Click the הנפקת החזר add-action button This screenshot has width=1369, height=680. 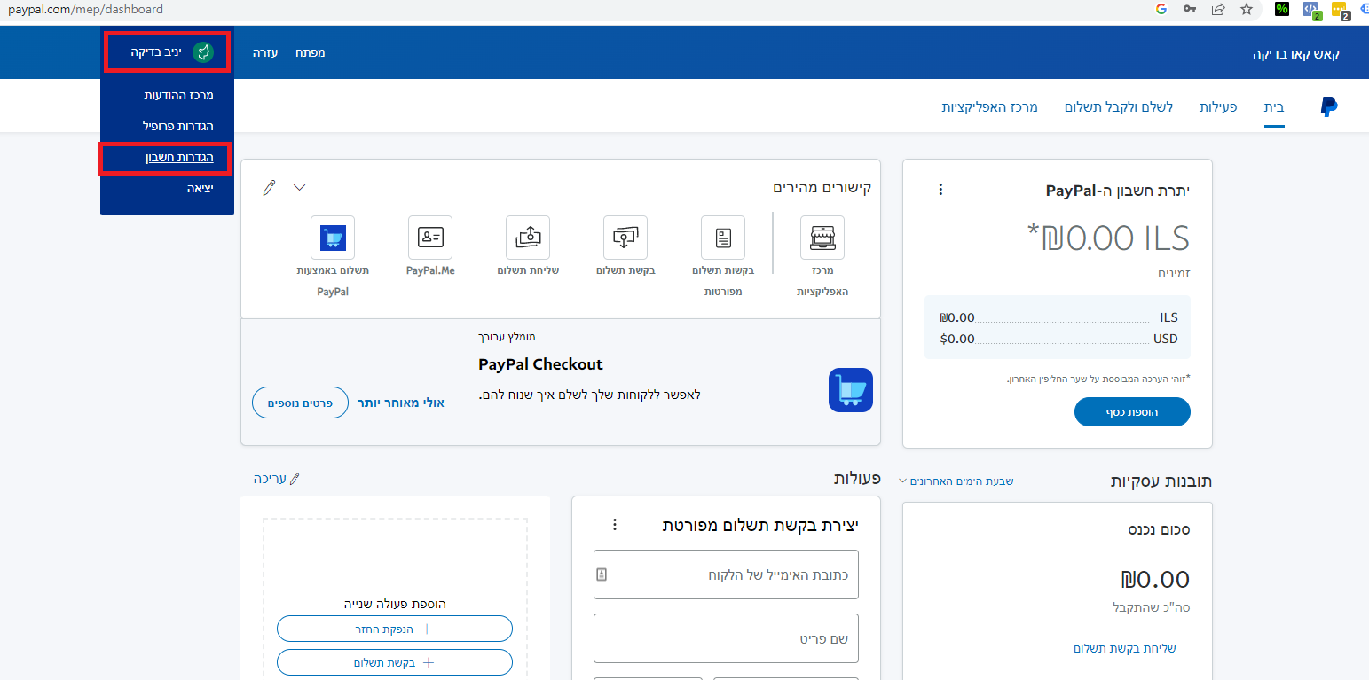[x=395, y=629]
